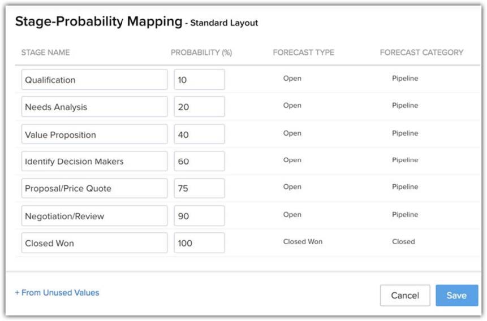Open the From Unused Values link

(x=57, y=293)
